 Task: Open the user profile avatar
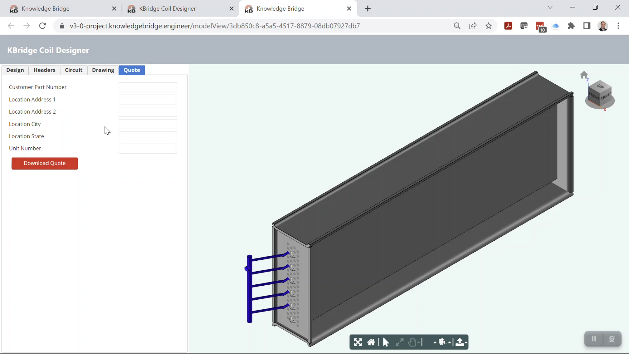click(x=603, y=26)
